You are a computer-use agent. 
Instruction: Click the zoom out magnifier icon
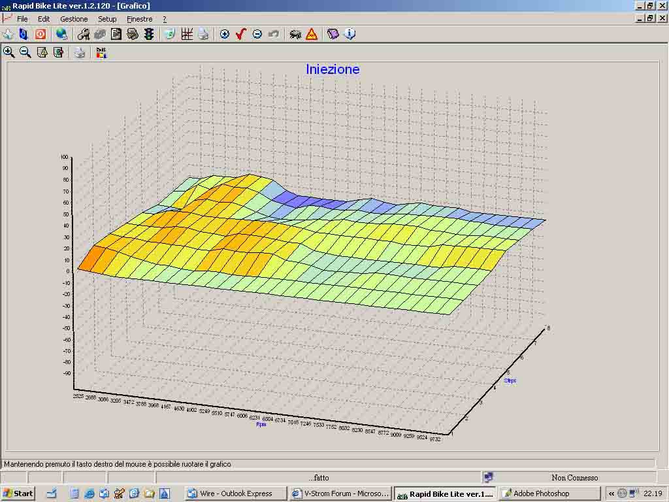[x=25, y=52]
